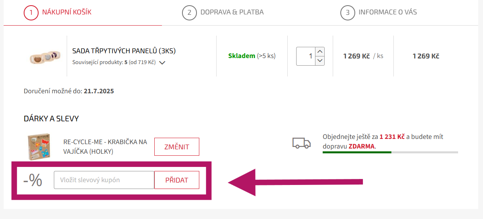Image resolution: width=483 pixels, height=219 pixels.
Task: Click the Re-Cycle-Me krabička na vajíčka gift name
Action: click(105, 147)
